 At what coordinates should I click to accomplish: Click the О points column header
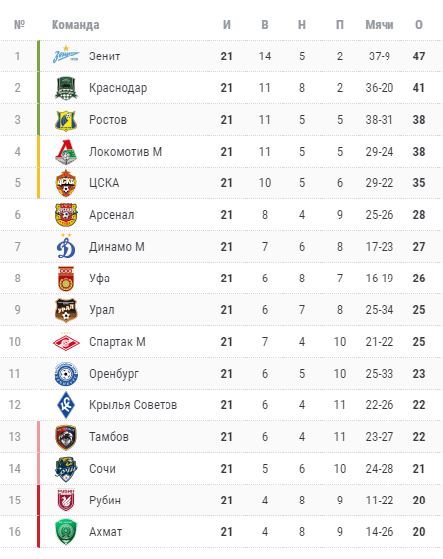coord(419,25)
